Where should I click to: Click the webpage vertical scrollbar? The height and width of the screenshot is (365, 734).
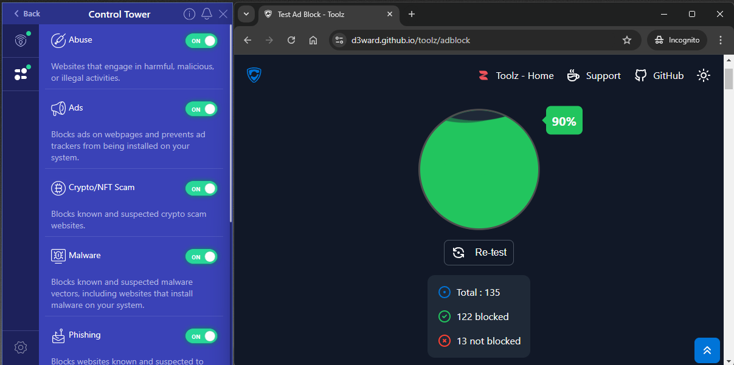[x=729, y=79]
